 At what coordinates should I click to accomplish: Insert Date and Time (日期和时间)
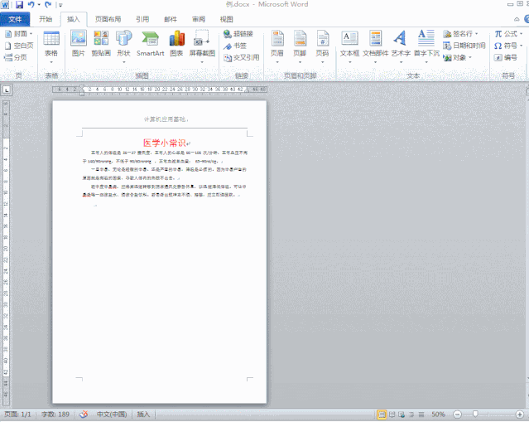[x=464, y=46]
